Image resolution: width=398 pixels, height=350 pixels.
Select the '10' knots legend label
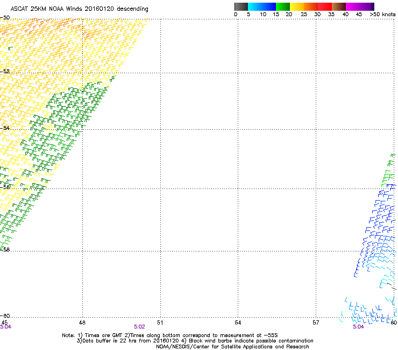point(263,15)
